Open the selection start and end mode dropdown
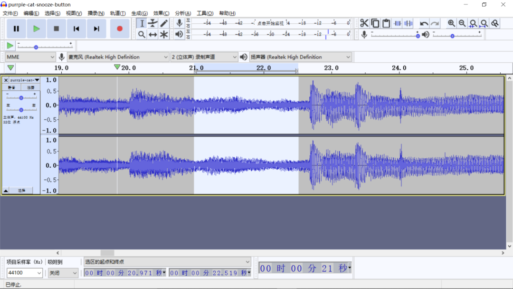The width and height of the screenshot is (513, 289). coord(167,261)
